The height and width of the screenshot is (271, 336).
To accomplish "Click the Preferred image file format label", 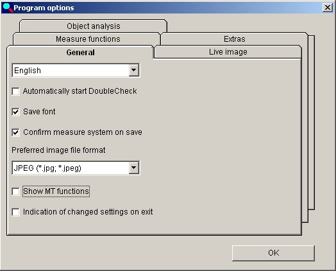I will (58, 150).
